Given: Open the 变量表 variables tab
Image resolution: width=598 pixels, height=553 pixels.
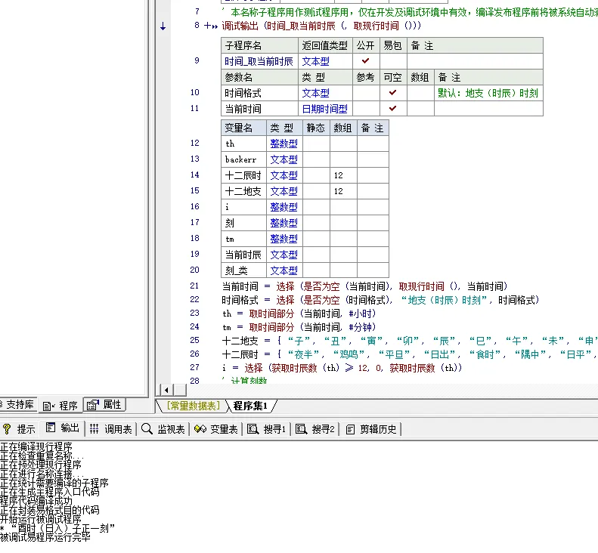Looking at the screenshot, I should pos(216,428).
